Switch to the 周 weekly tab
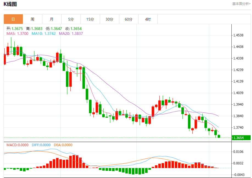This screenshot has height=178, width=252. click(x=32, y=19)
